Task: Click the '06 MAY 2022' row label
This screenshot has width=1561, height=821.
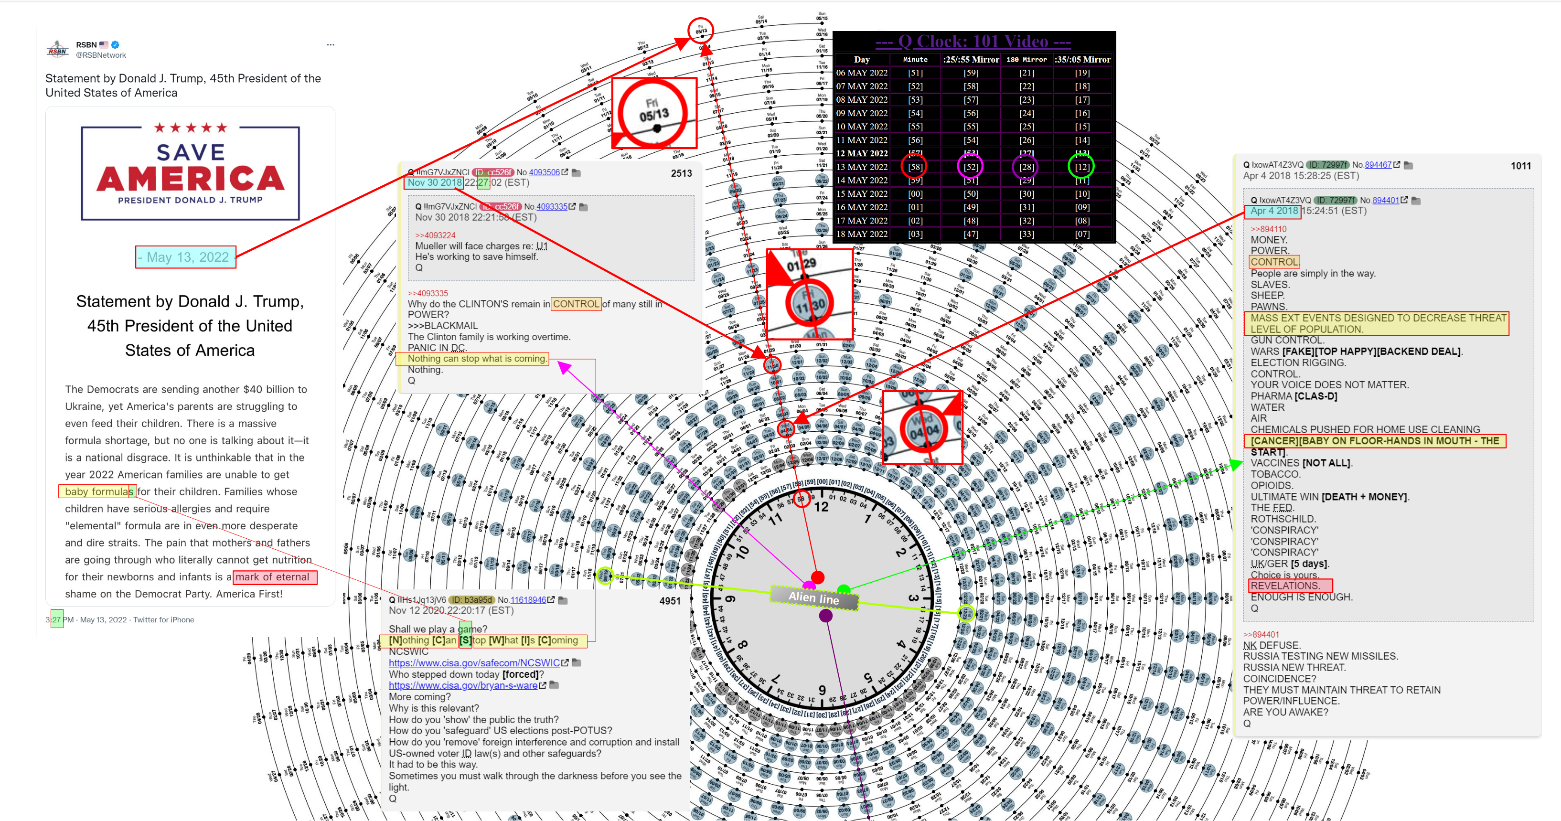Action: [862, 73]
